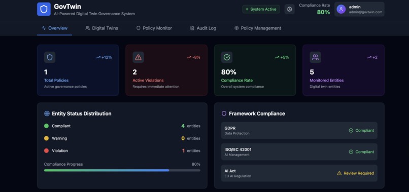409x192 pixels.
Task: Click the 'Entity Status Distribution' heading
Action: click(82, 113)
